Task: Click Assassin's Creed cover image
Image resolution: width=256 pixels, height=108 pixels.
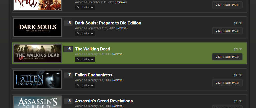Action: (x=37, y=102)
